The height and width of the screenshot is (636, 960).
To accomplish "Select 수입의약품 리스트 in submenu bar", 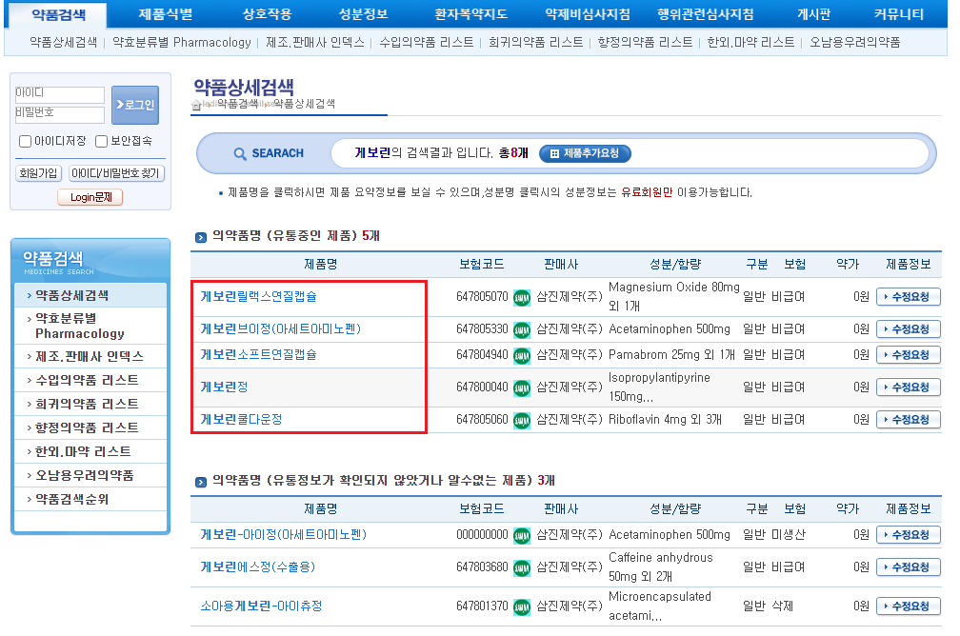I will (427, 42).
